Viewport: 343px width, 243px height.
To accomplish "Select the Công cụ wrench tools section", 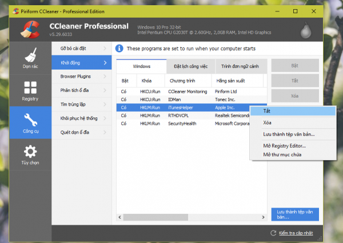I will [30, 123].
